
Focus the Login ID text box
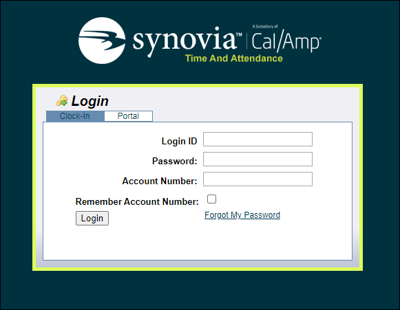pyautogui.click(x=257, y=139)
